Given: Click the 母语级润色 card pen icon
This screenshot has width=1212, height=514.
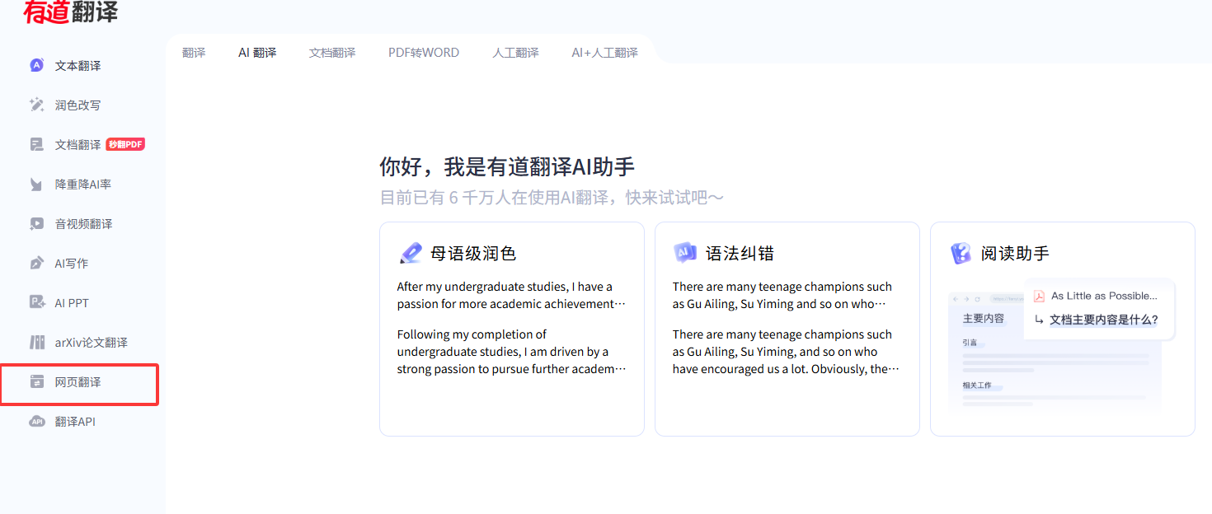Looking at the screenshot, I should click(x=410, y=253).
